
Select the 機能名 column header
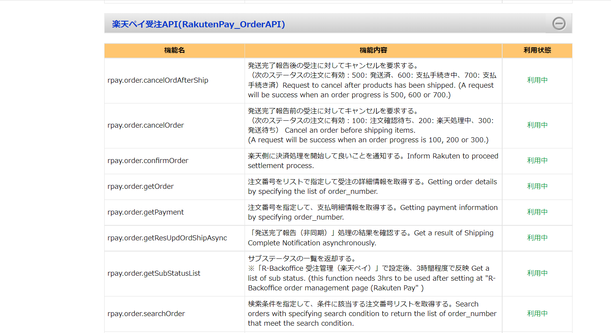[175, 50]
